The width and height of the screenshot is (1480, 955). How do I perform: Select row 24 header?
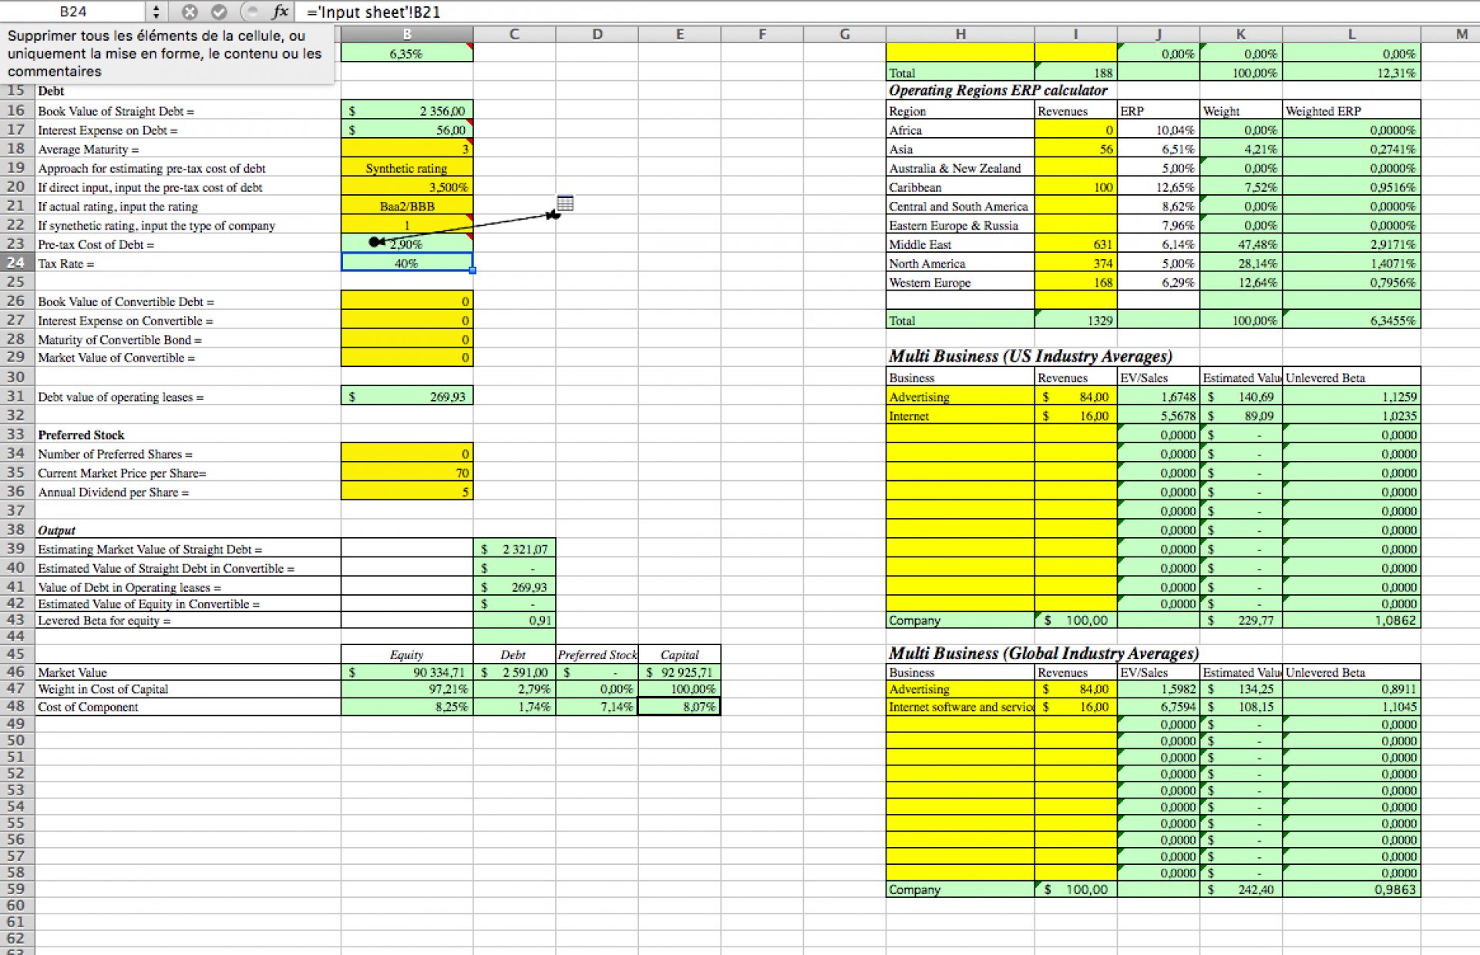coord(17,263)
